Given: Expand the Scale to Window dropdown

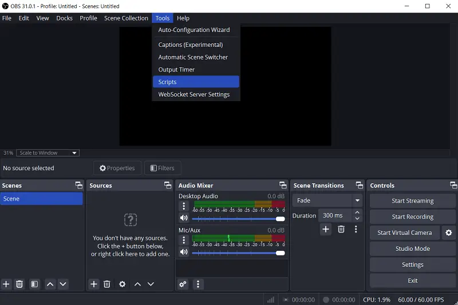Looking at the screenshot, I should pyautogui.click(x=48, y=153).
